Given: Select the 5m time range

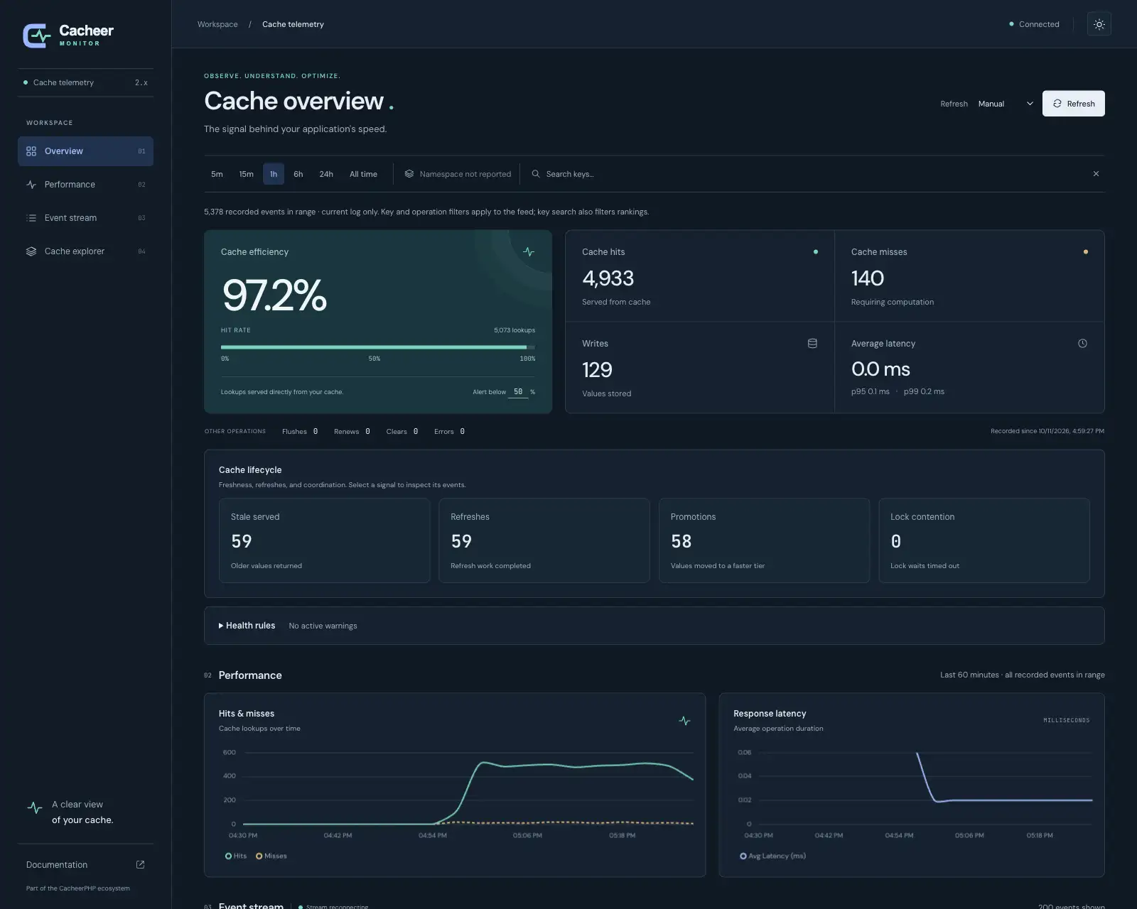Looking at the screenshot, I should [x=217, y=174].
